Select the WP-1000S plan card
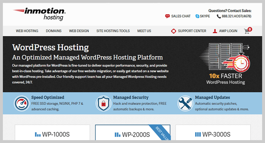 click(52, 132)
